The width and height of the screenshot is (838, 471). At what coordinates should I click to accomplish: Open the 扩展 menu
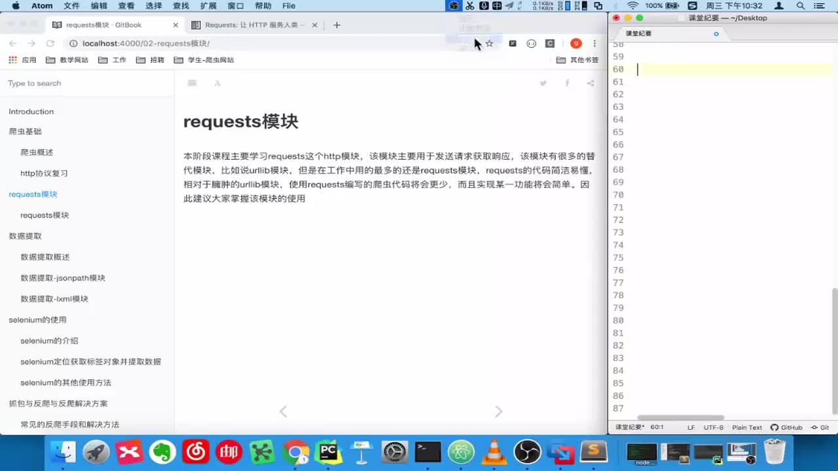[208, 6]
